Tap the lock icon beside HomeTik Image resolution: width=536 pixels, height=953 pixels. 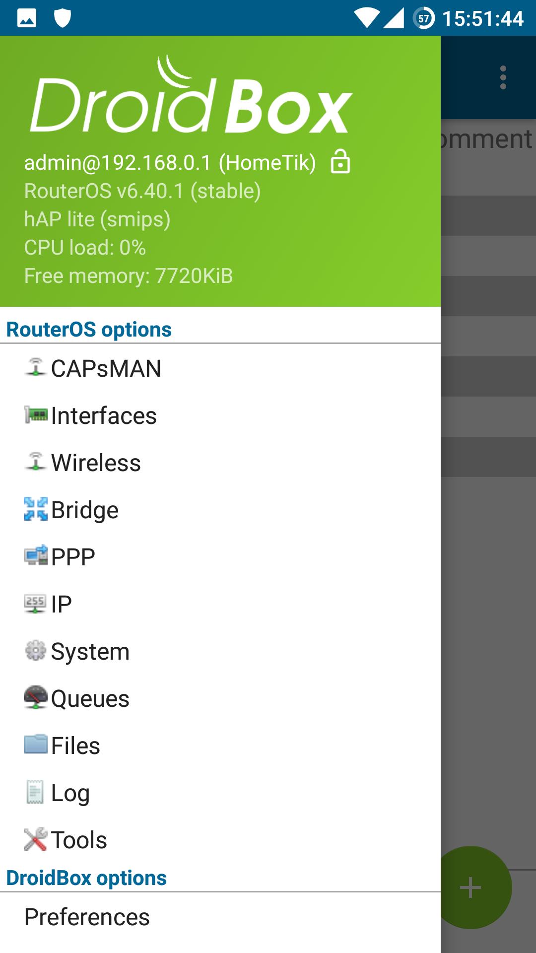(x=340, y=162)
